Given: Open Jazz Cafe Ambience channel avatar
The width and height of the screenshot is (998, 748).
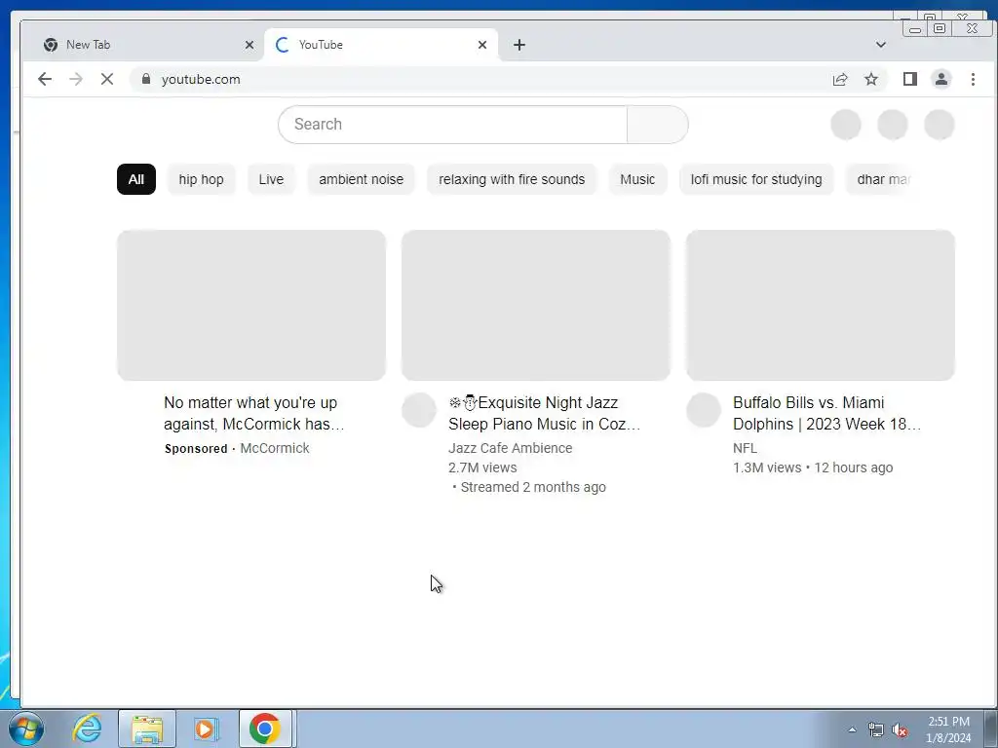Looking at the screenshot, I should (x=419, y=410).
